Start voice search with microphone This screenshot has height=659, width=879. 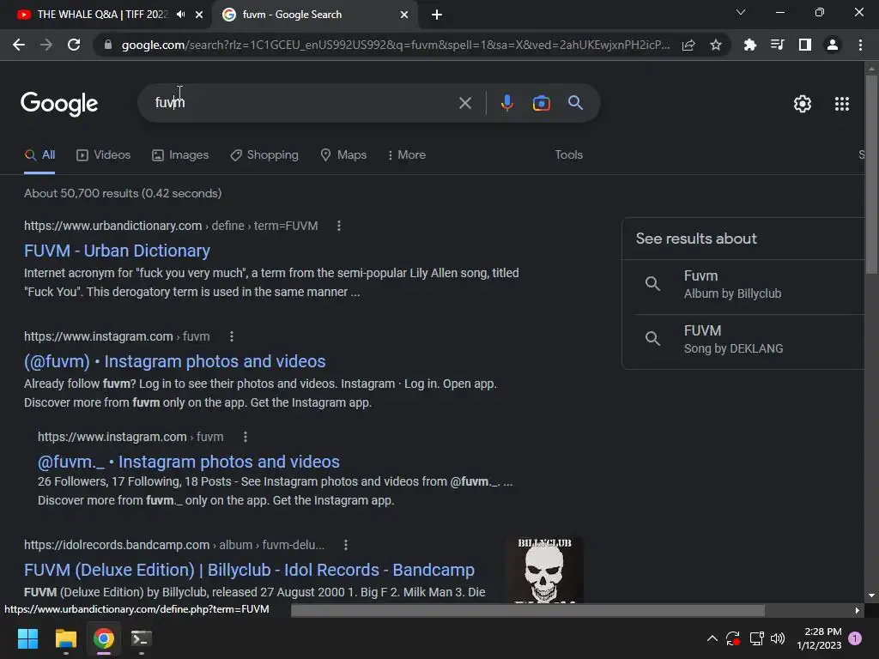506,103
